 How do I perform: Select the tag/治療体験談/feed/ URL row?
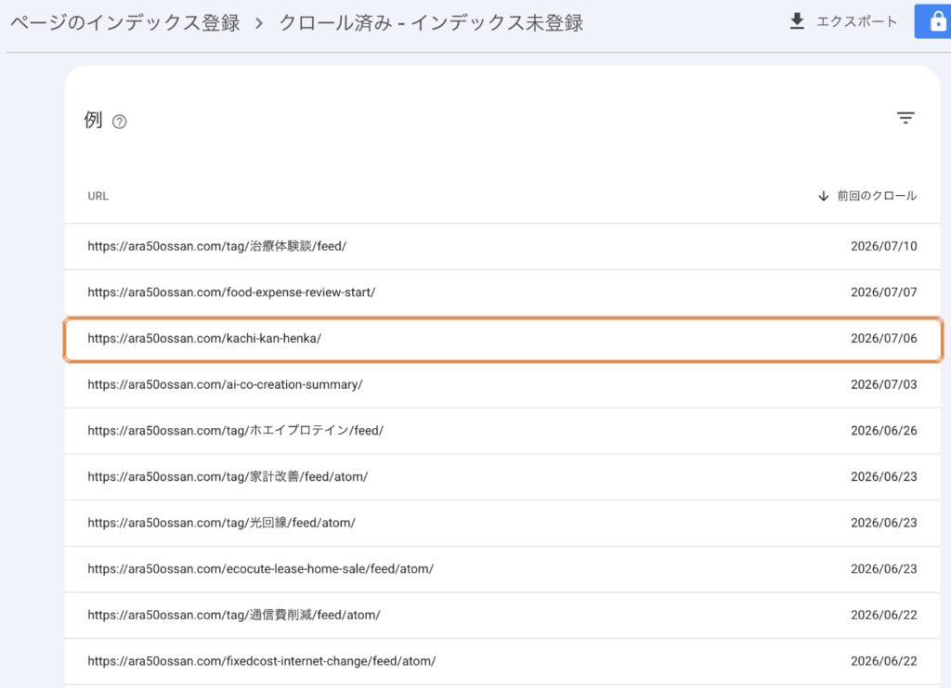pyautogui.click(x=502, y=246)
